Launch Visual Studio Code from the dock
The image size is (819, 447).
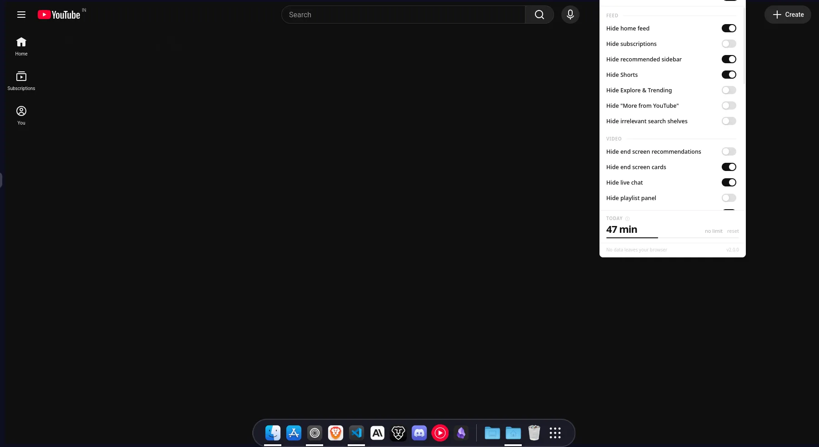click(356, 433)
